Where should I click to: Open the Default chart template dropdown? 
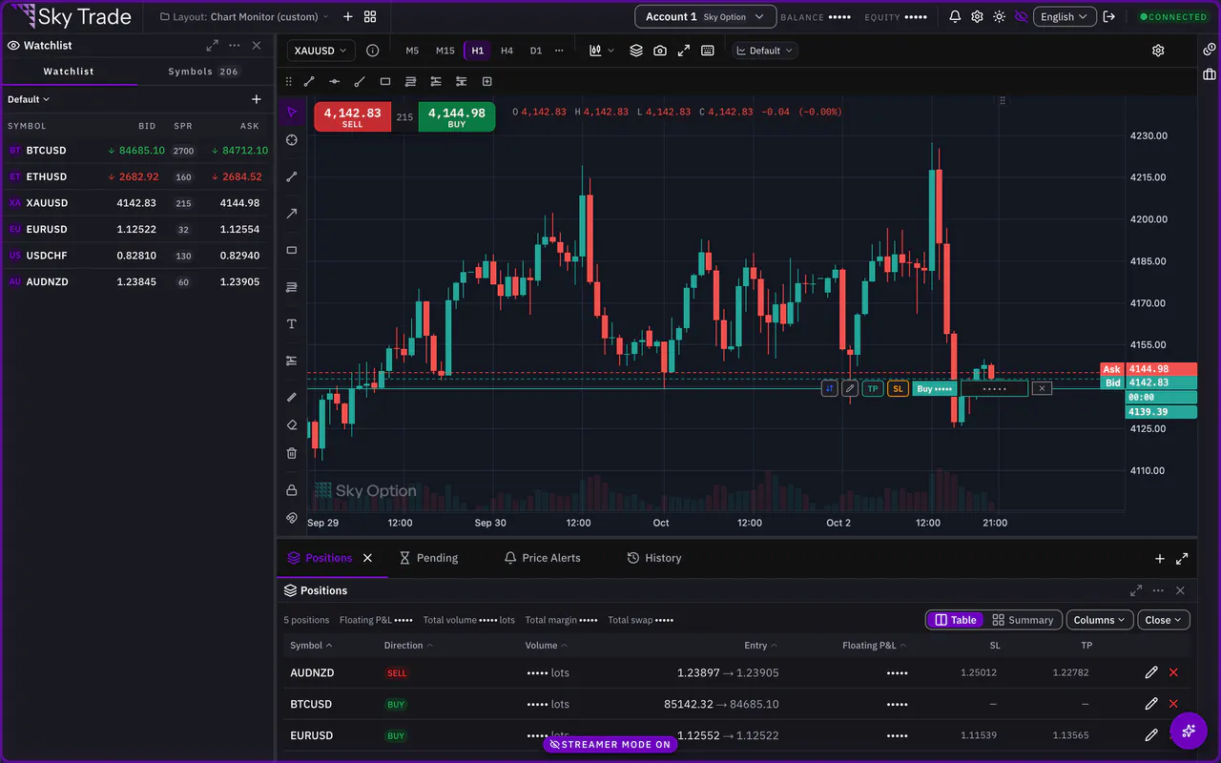[x=765, y=51]
